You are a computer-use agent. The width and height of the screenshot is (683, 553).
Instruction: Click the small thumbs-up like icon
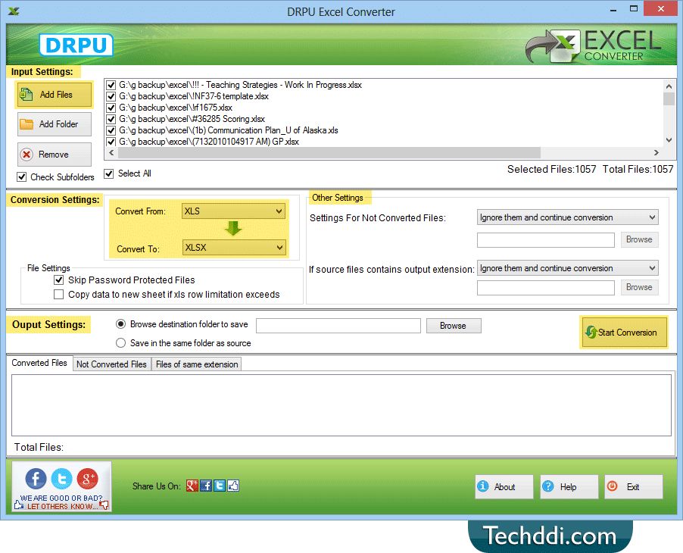click(233, 486)
